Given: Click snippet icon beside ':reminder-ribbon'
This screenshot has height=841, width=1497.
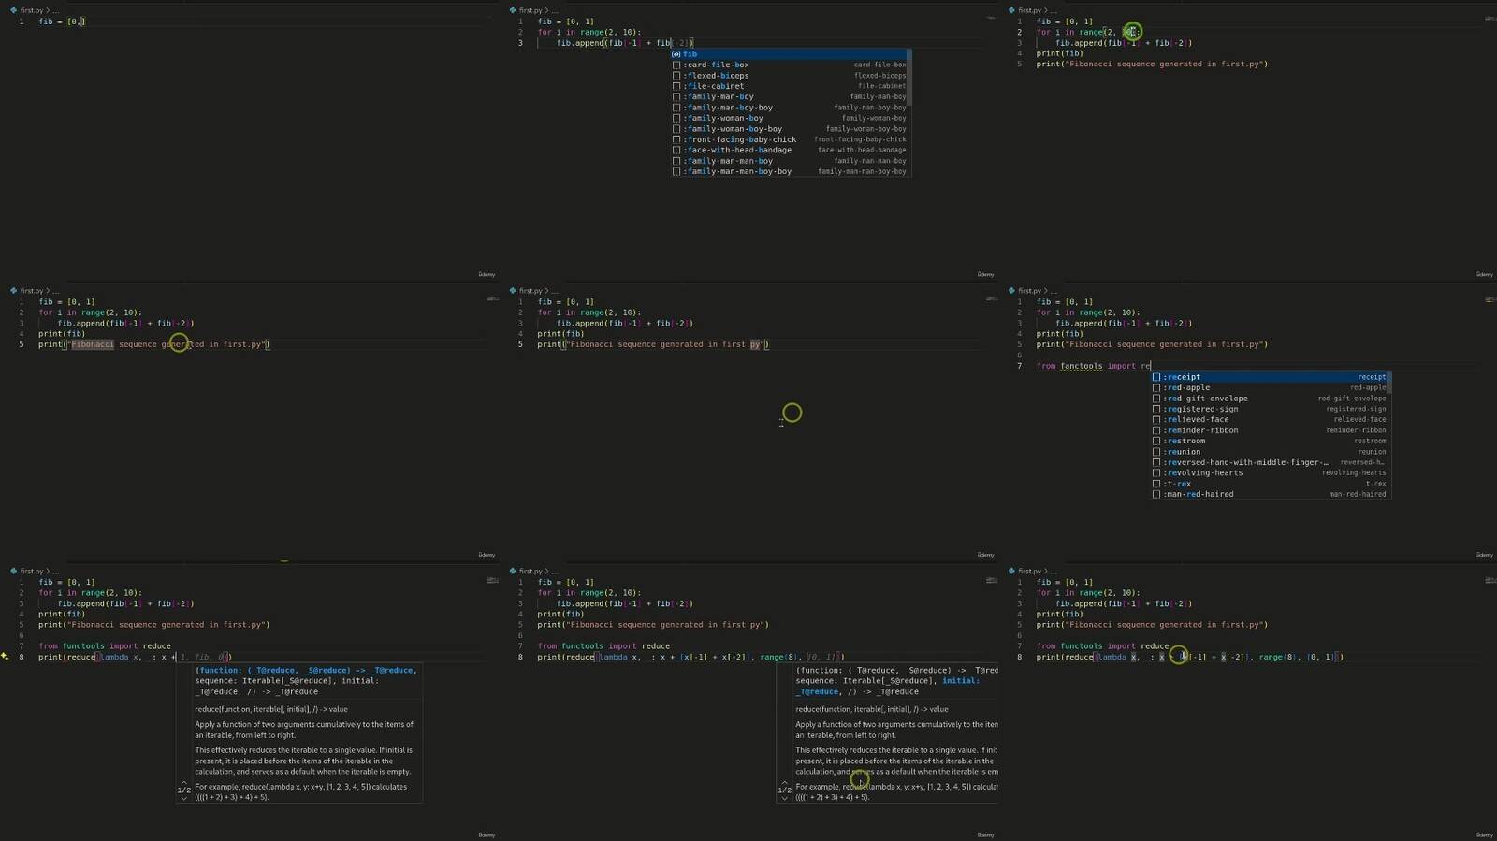Looking at the screenshot, I should click(1156, 430).
